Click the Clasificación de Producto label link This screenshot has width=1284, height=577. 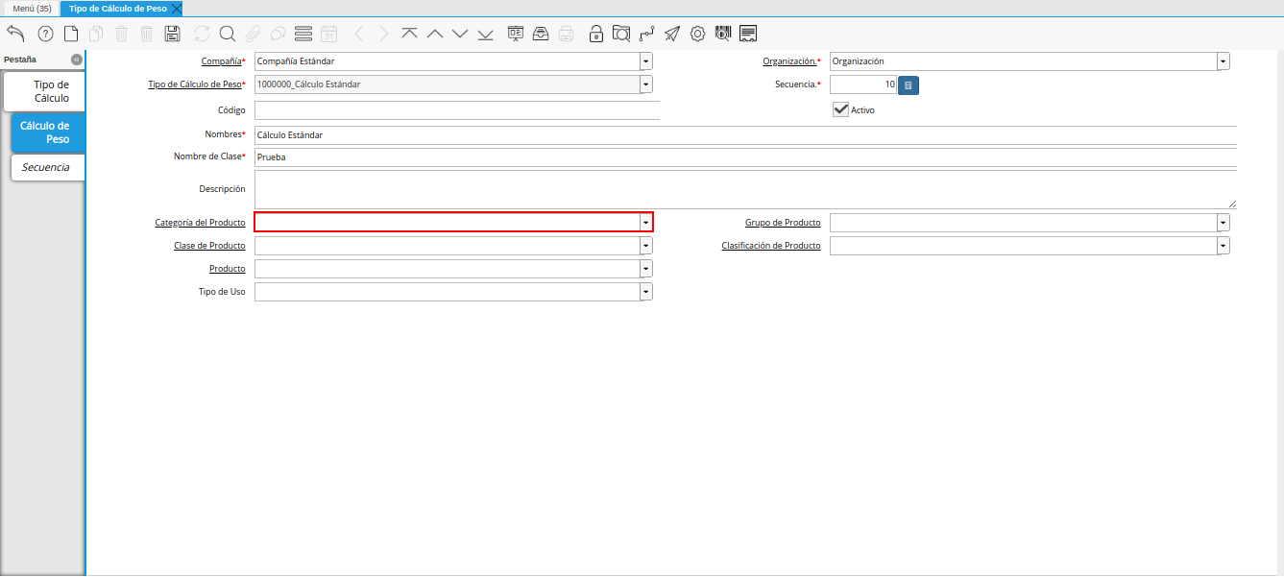point(771,246)
